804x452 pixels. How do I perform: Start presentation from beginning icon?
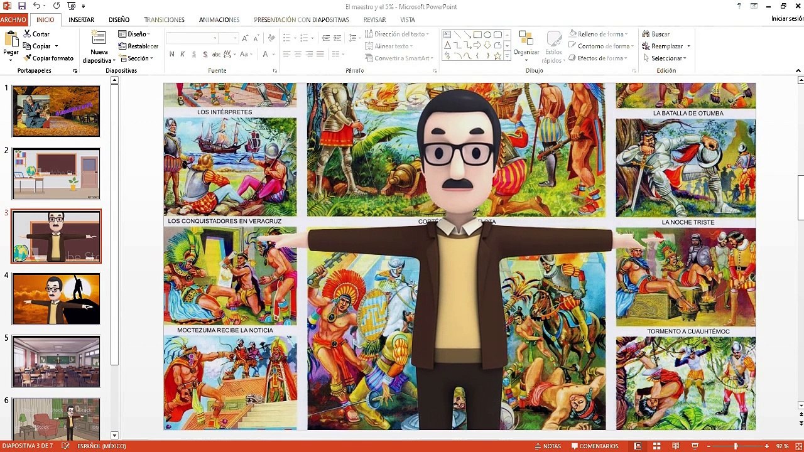(x=71, y=6)
